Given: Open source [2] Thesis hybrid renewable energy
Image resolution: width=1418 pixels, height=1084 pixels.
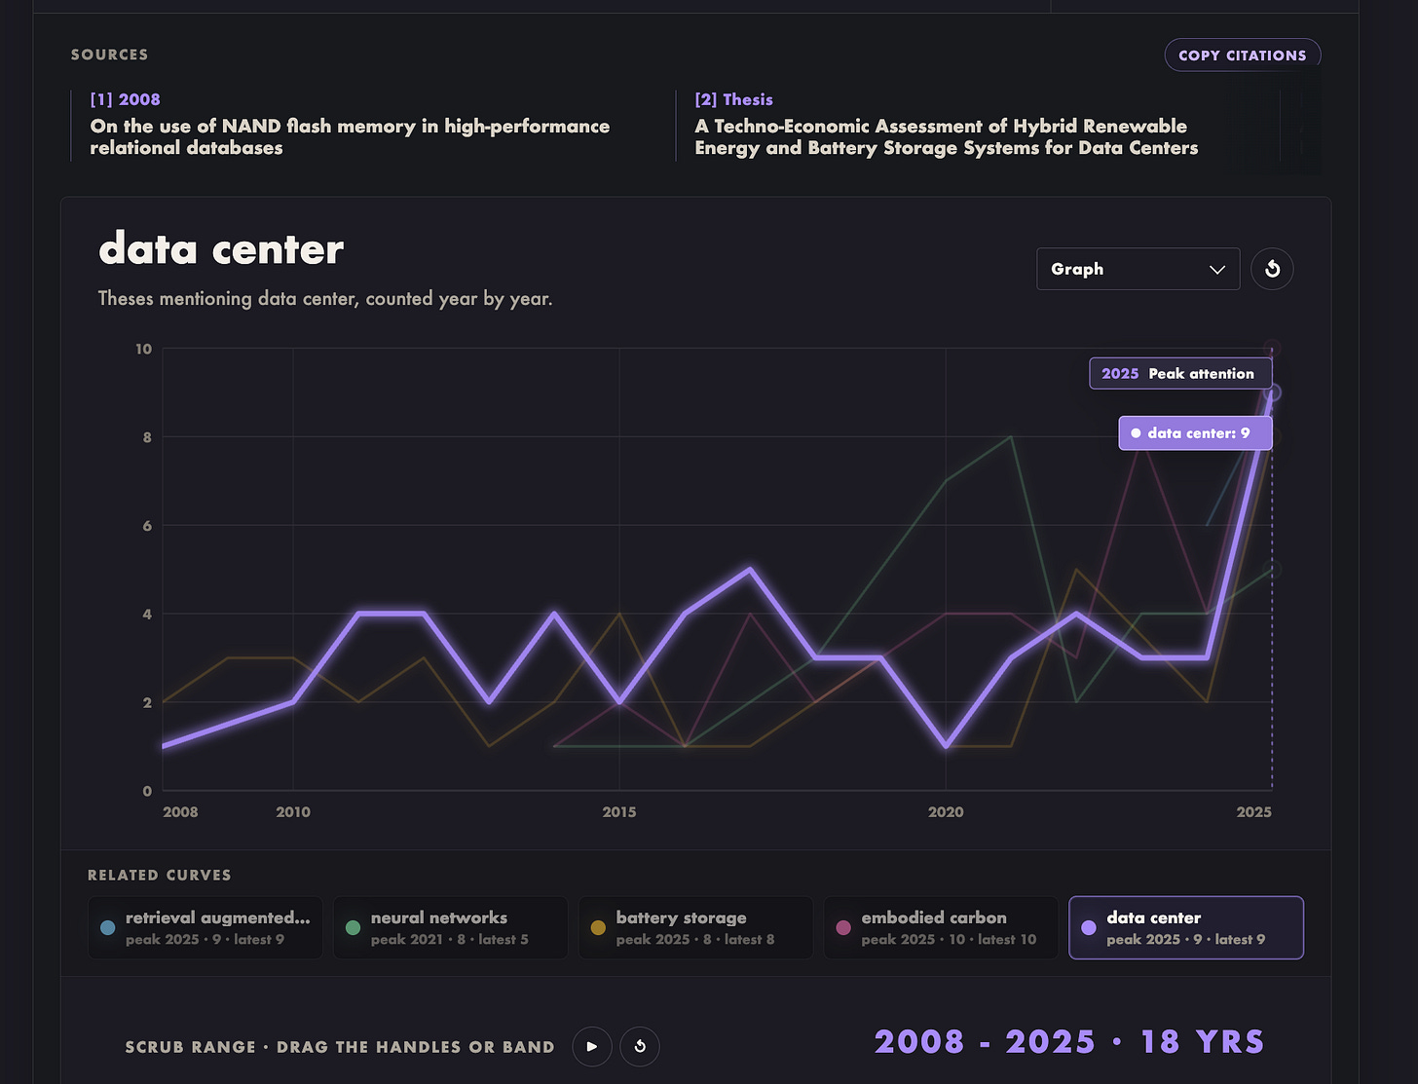Looking at the screenshot, I should click(947, 125).
